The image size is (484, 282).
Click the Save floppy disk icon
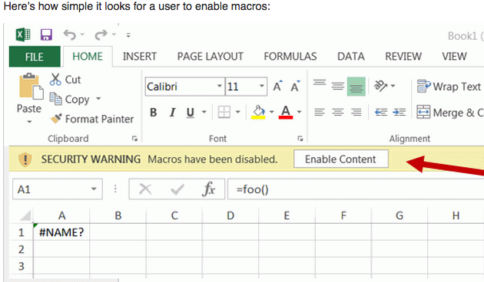pyautogui.click(x=46, y=34)
